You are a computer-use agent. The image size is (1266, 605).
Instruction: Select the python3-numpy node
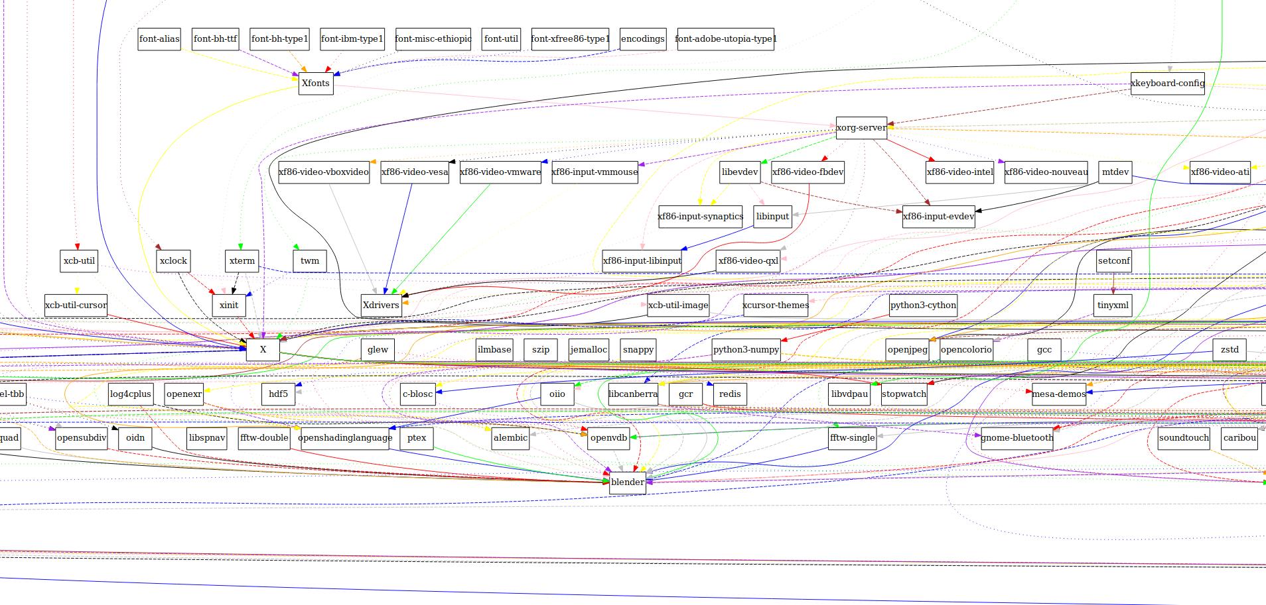pyautogui.click(x=746, y=350)
